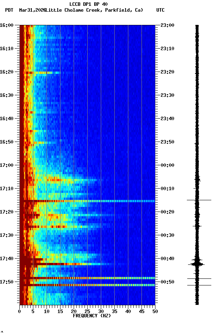Click the date label 'Mar31,2026'

[x=32, y=10]
